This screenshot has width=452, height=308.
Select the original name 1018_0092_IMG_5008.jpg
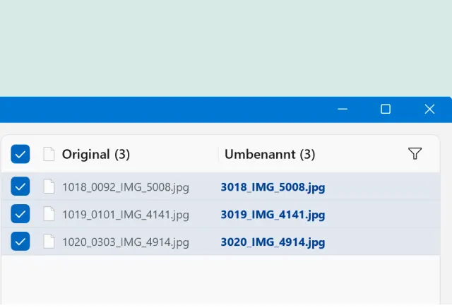(126, 187)
